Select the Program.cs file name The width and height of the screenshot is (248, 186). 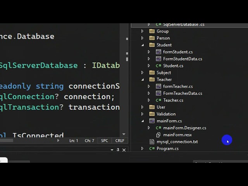[x=167, y=148]
